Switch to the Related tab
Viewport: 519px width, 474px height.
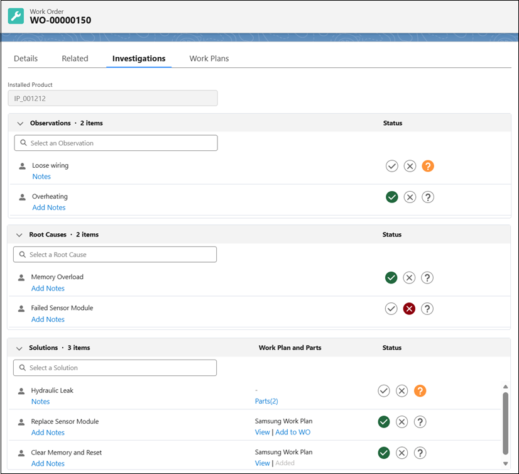(75, 58)
